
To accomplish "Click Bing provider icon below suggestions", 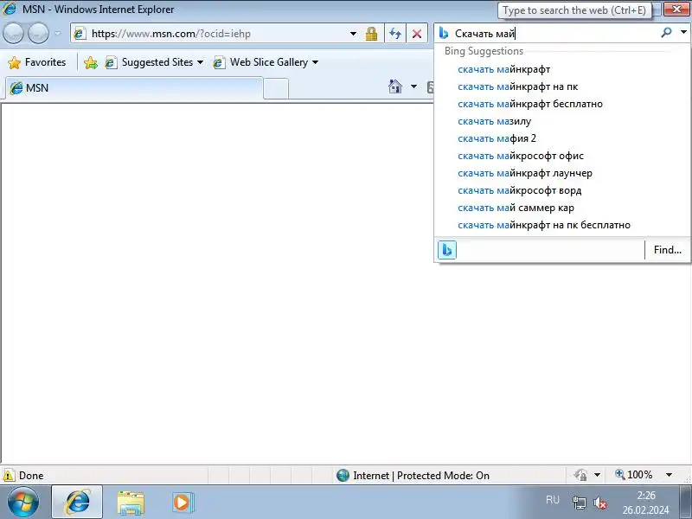I will click(x=446, y=250).
